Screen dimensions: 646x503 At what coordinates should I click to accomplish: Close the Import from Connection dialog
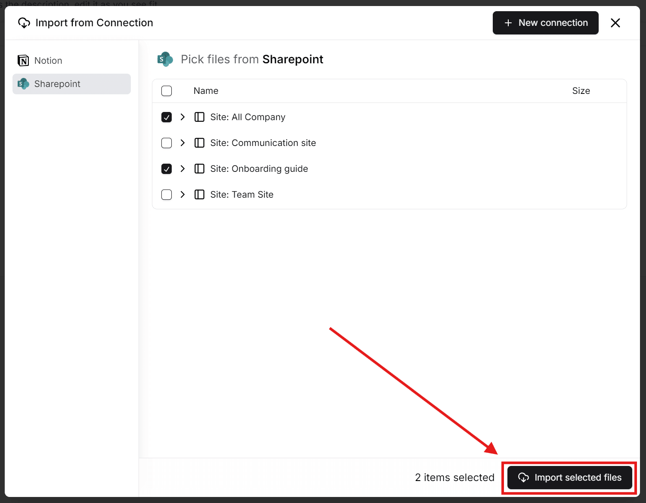615,23
